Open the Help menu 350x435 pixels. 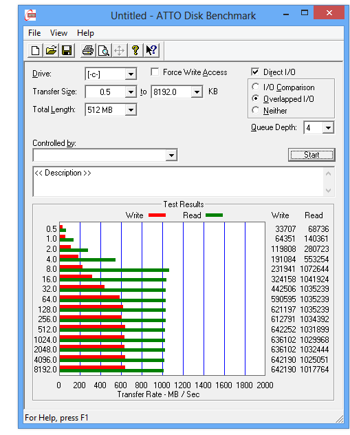pyautogui.click(x=85, y=33)
